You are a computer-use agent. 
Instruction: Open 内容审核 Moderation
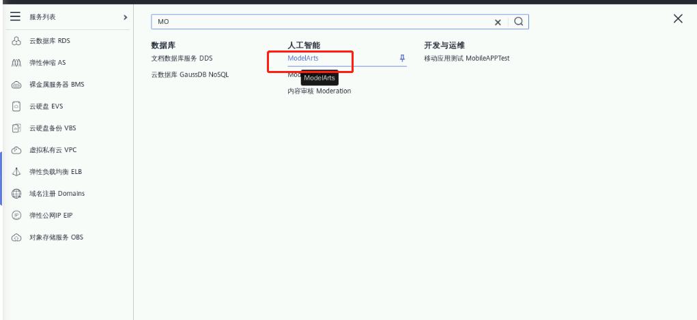tap(319, 91)
